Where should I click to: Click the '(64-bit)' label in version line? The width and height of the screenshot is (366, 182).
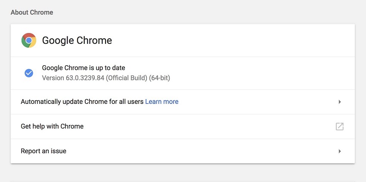[x=160, y=78]
